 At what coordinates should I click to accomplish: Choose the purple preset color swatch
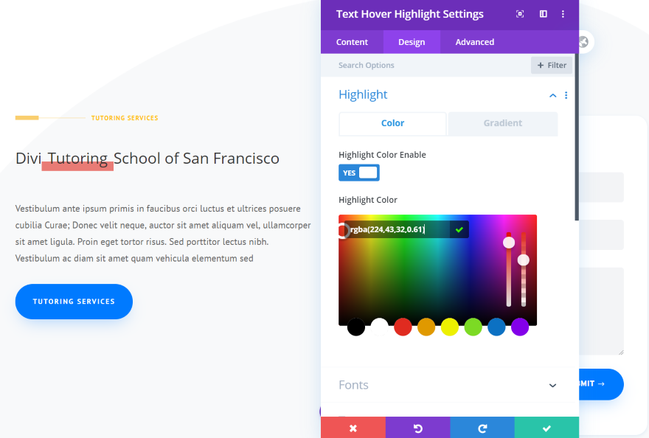[x=520, y=327]
